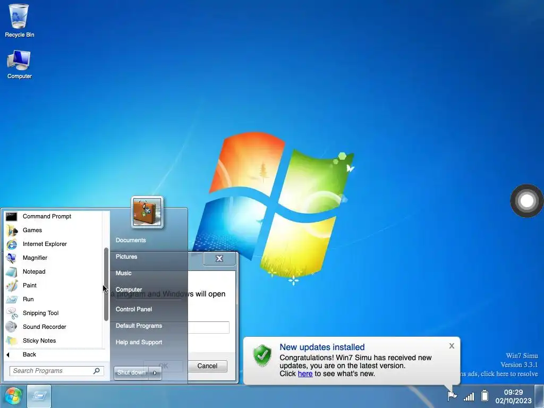Viewport: 544px width, 408px height.
Task: Open Computer in Start menu right pane
Action: point(129,290)
